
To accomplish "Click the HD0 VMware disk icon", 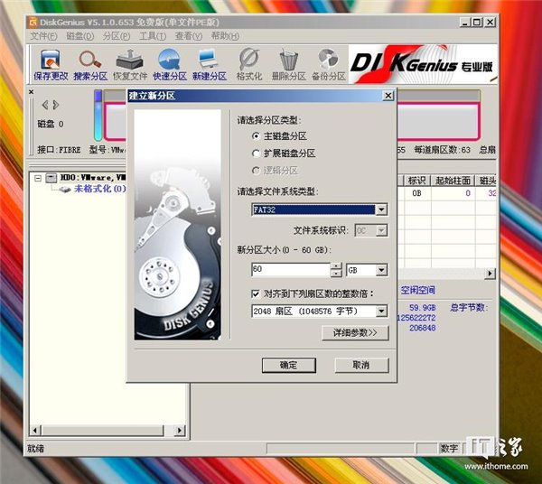I will [51, 178].
